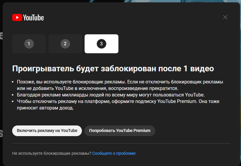This screenshot has height=166, width=241.
Task: Click heading 'Проигрыватель будет заблокирован после 1 видео'
Action: [x=113, y=69]
